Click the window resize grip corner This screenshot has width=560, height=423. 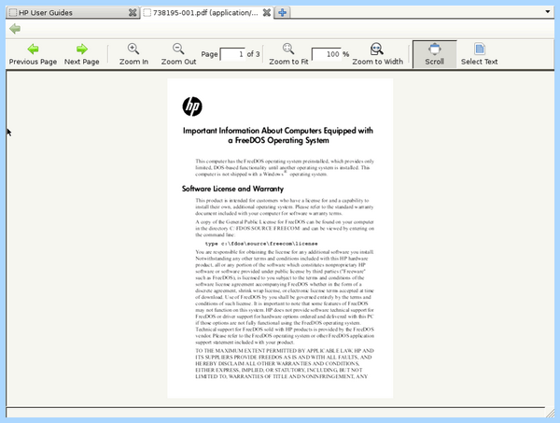(x=551, y=413)
